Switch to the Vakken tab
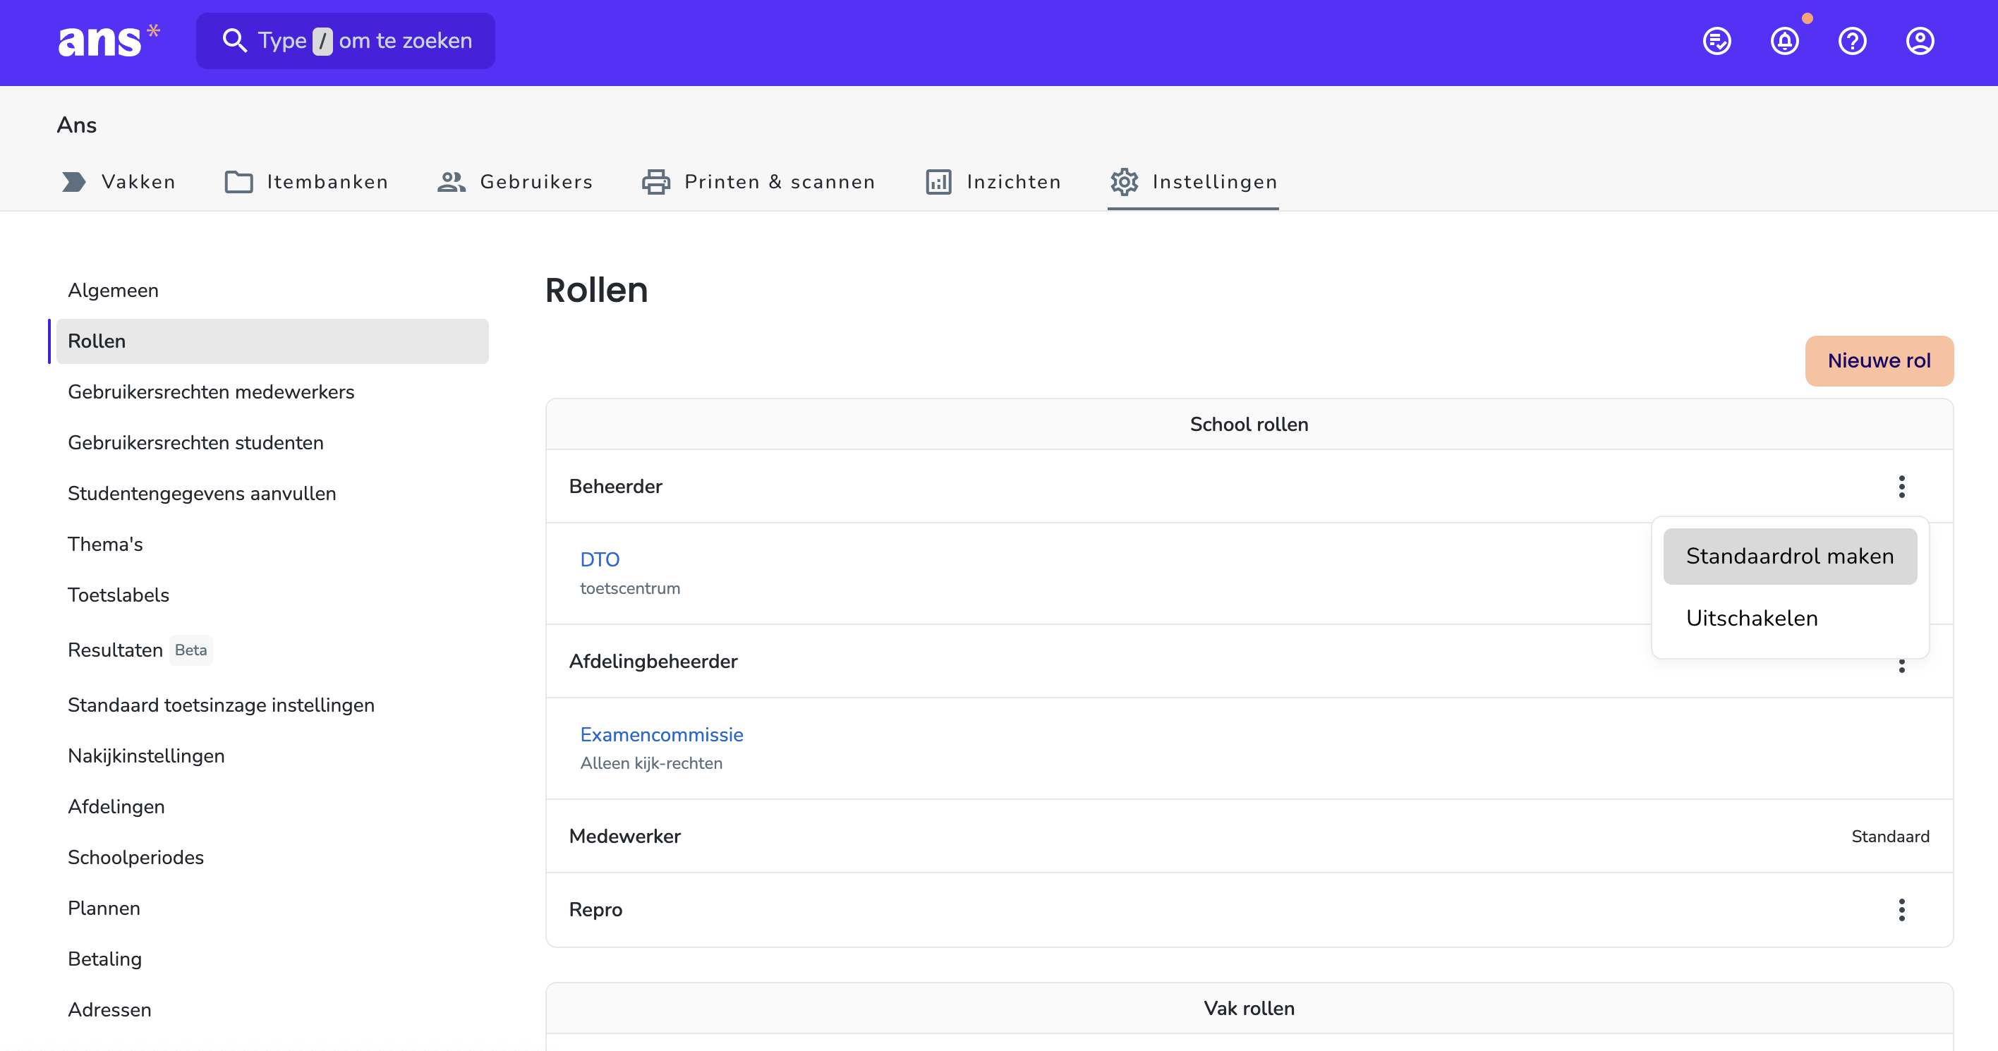The width and height of the screenshot is (1998, 1051). click(119, 181)
